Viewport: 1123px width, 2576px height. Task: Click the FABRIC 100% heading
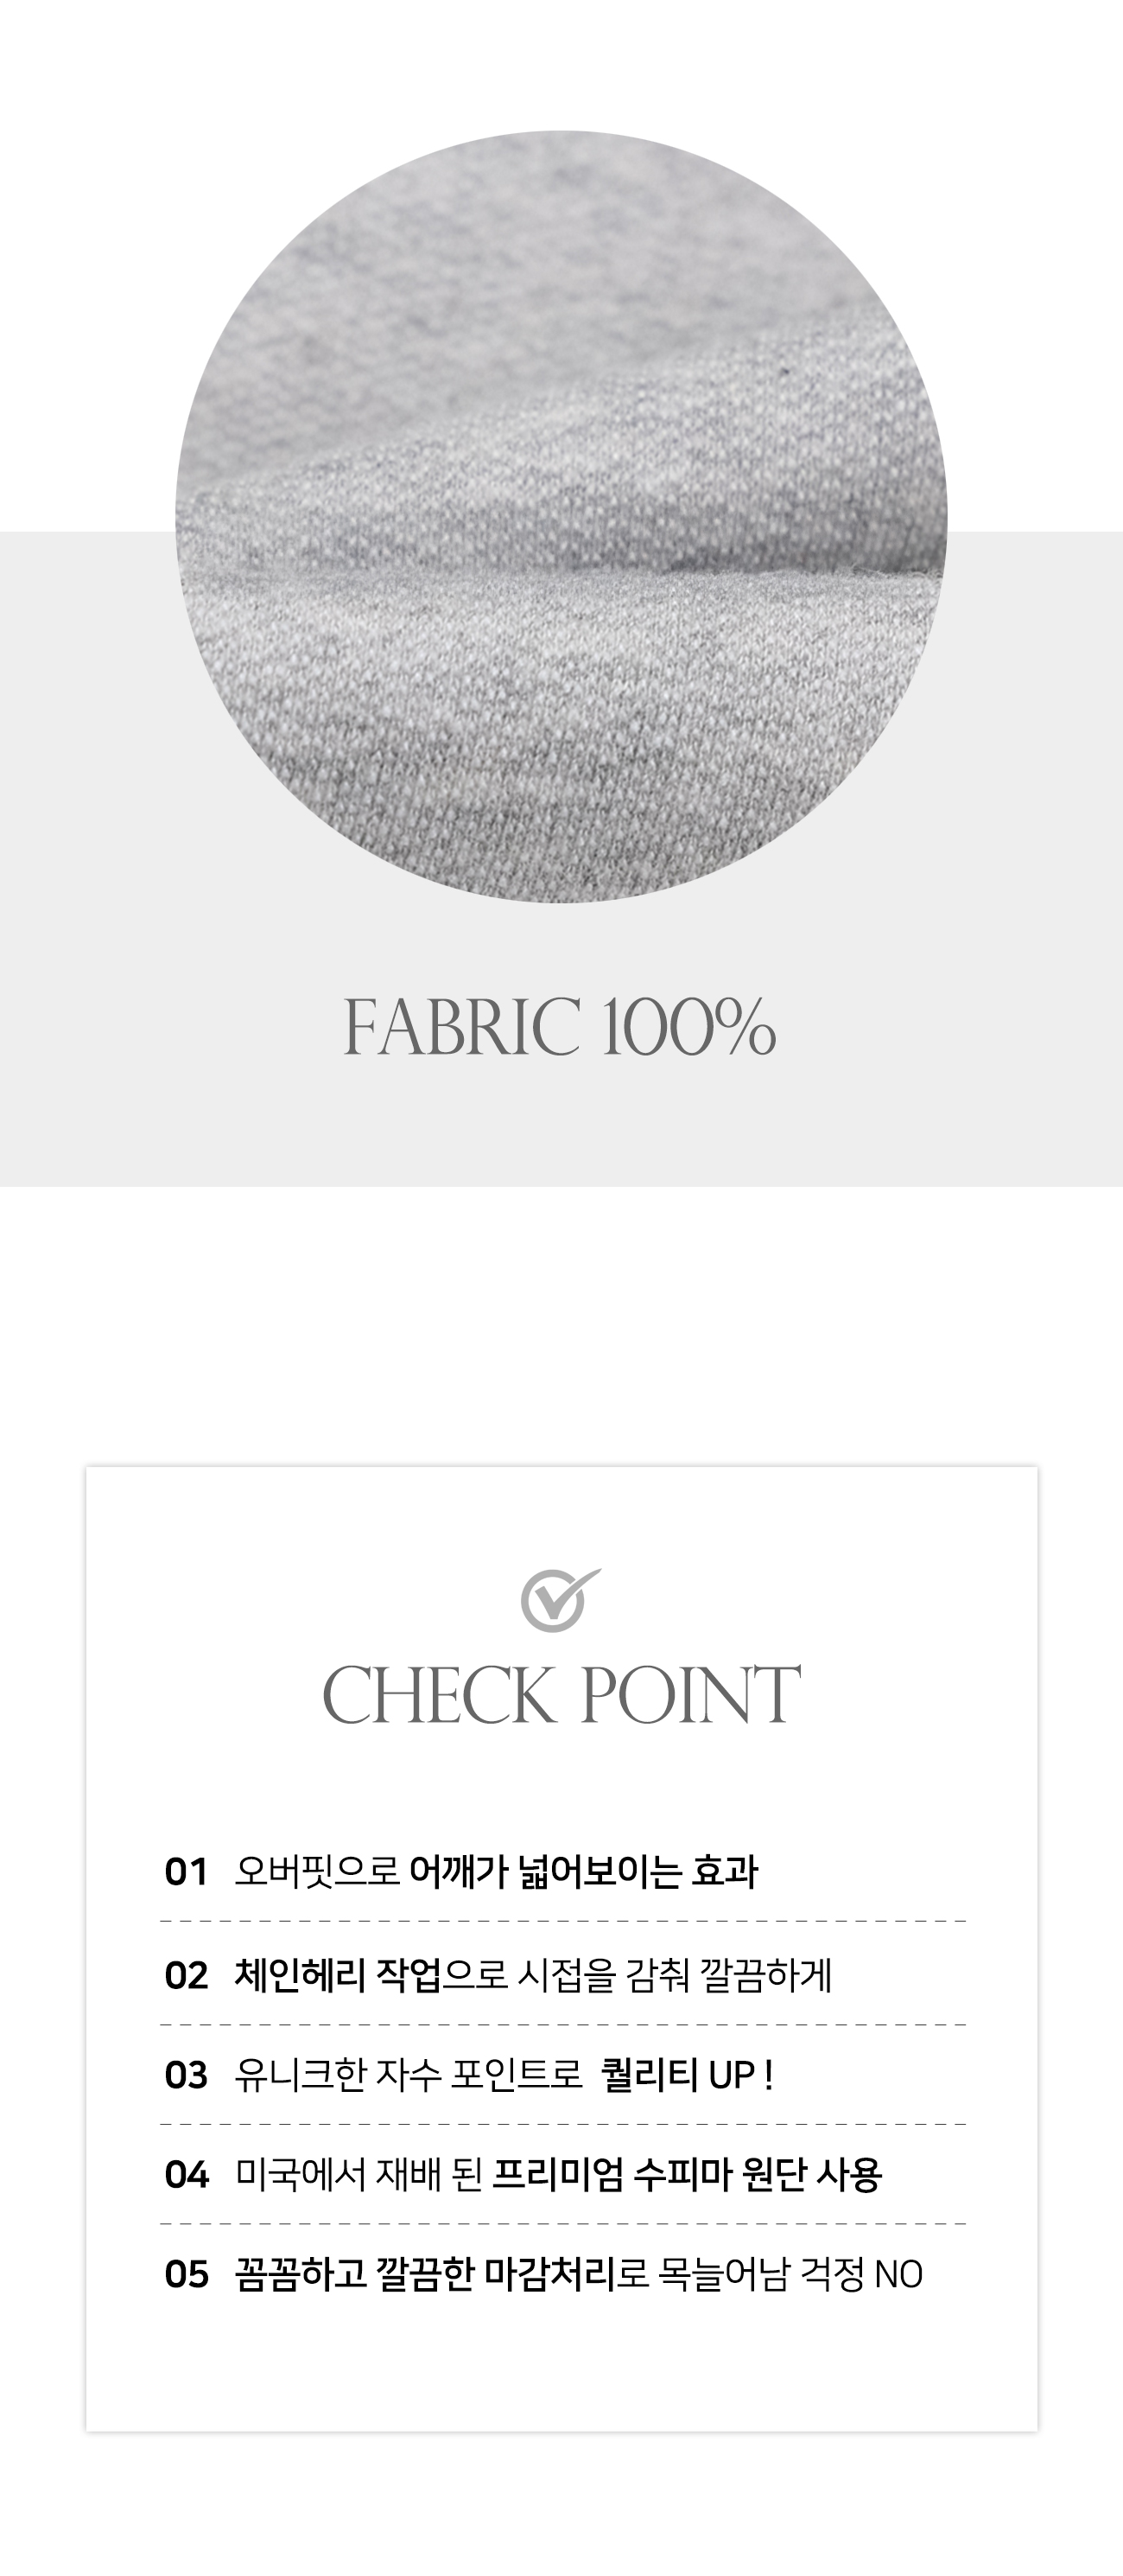click(x=561, y=1027)
